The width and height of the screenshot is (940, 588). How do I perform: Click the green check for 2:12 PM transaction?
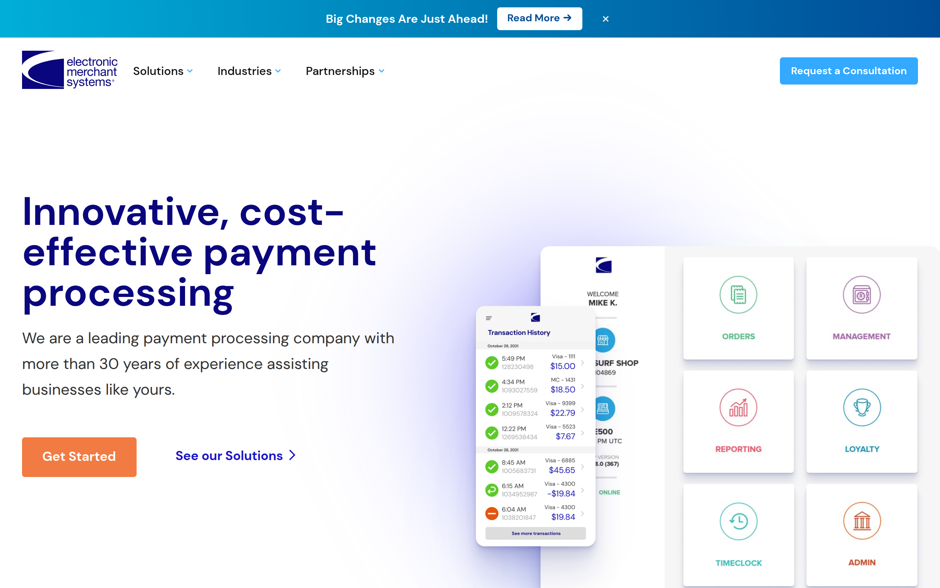(492, 409)
